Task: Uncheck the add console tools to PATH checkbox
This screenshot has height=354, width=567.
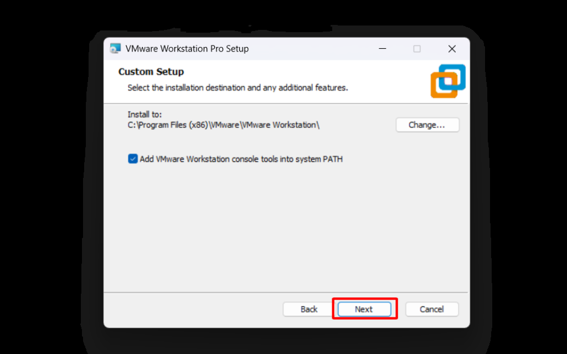Action: 133,159
